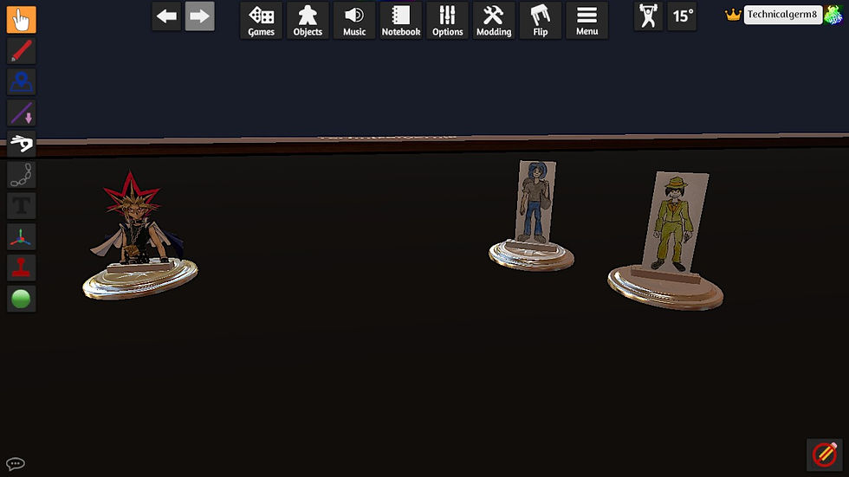Viewport: 849px width, 477px height.
Task: Click the Flip table button
Action: (541, 21)
